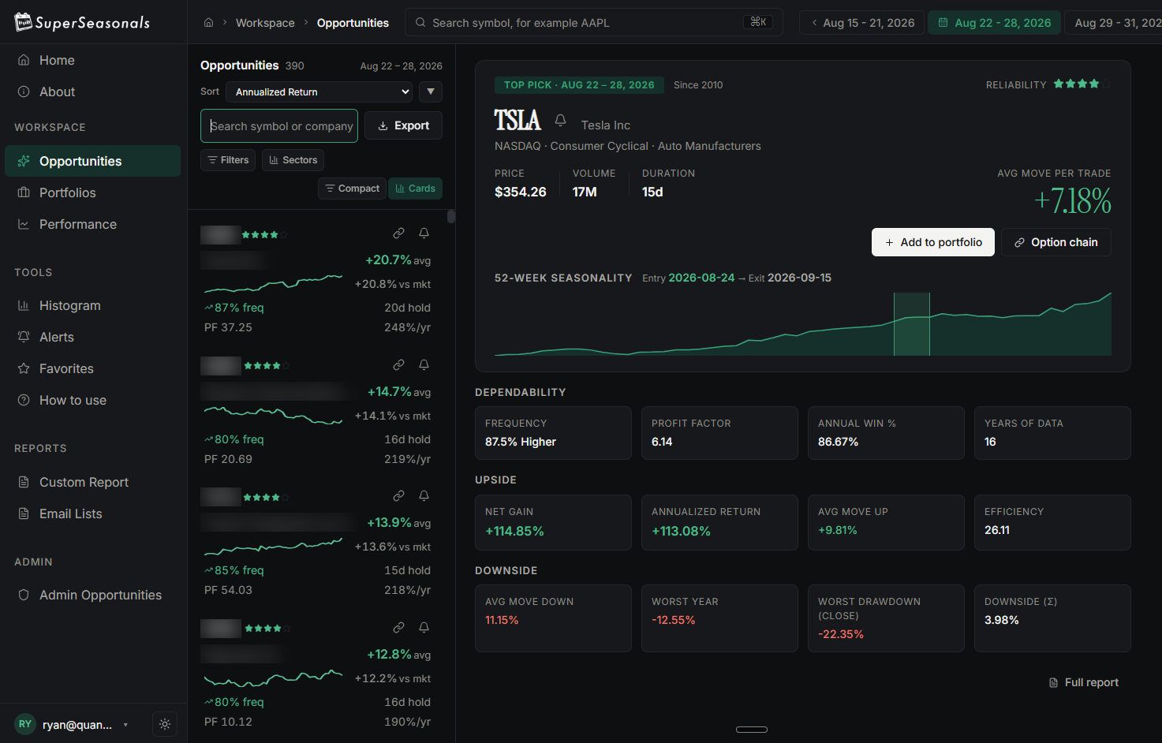Select the Aug 22 - 28, 2026 date tab

pyautogui.click(x=994, y=23)
